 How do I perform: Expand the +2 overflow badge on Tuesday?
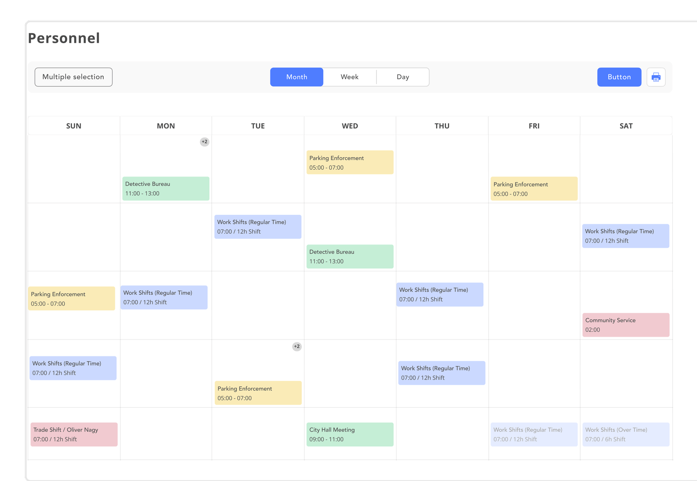pos(297,346)
